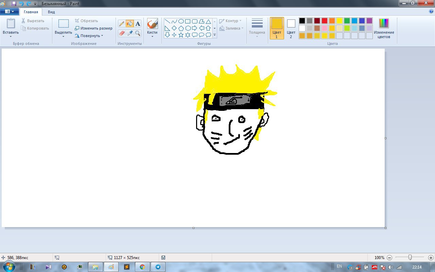Pick the green color swatch
This screenshot has height=272, width=435.
347,21
